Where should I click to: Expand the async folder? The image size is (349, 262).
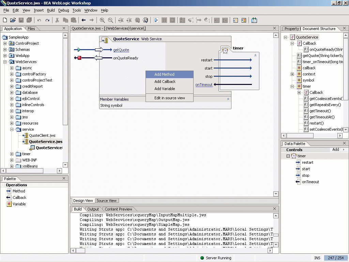(x=12, y=68)
